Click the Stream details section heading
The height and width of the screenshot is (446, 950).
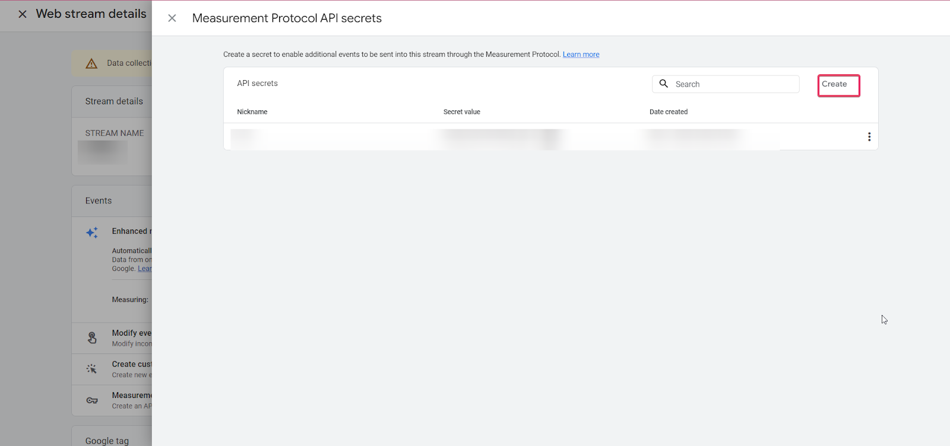coord(114,101)
